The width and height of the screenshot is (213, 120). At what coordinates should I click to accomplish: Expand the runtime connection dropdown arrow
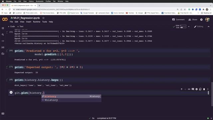(x=189, y=27)
